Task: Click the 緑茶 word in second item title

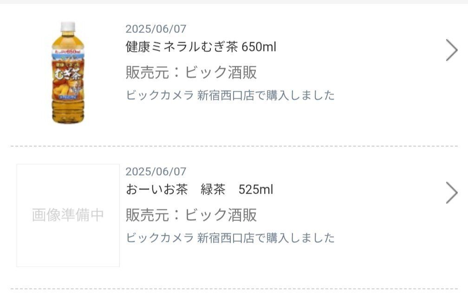Action: [213, 189]
